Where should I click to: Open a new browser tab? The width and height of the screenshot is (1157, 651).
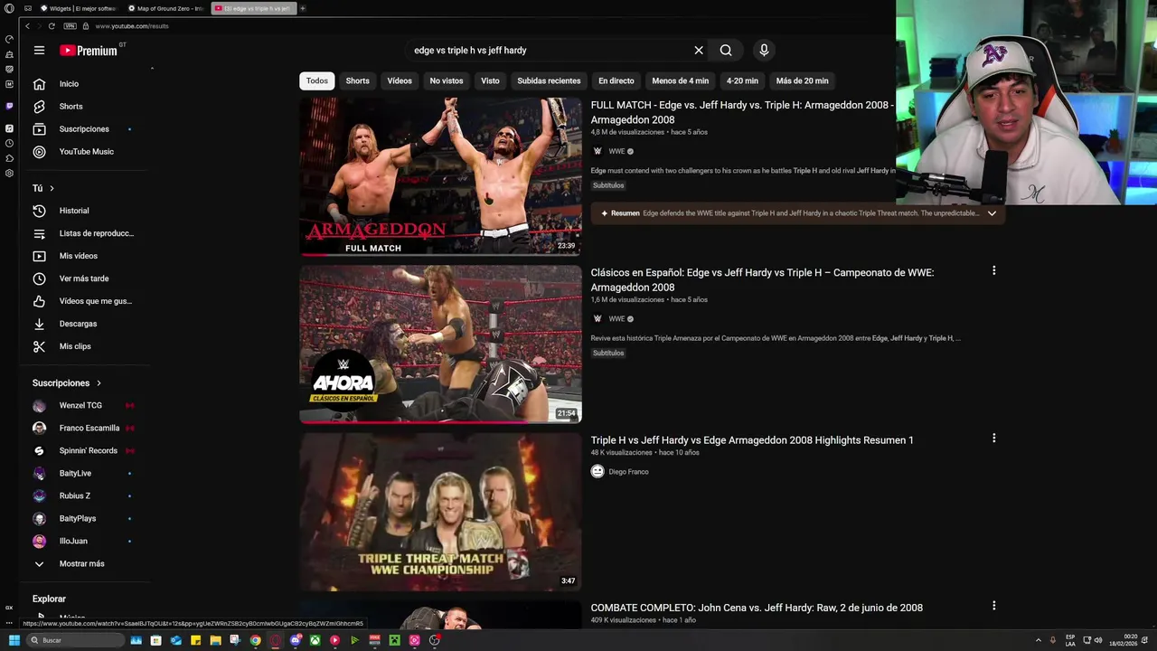[x=303, y=8]
